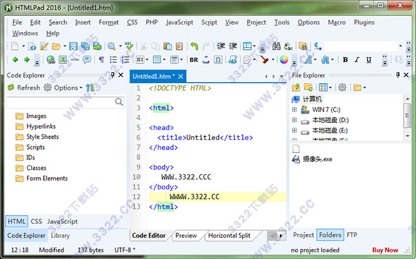Image resolution: width=416 pixels, height=259 pixels.
Task: Click the green back arrow icon
Action: [x=15, y=60]
